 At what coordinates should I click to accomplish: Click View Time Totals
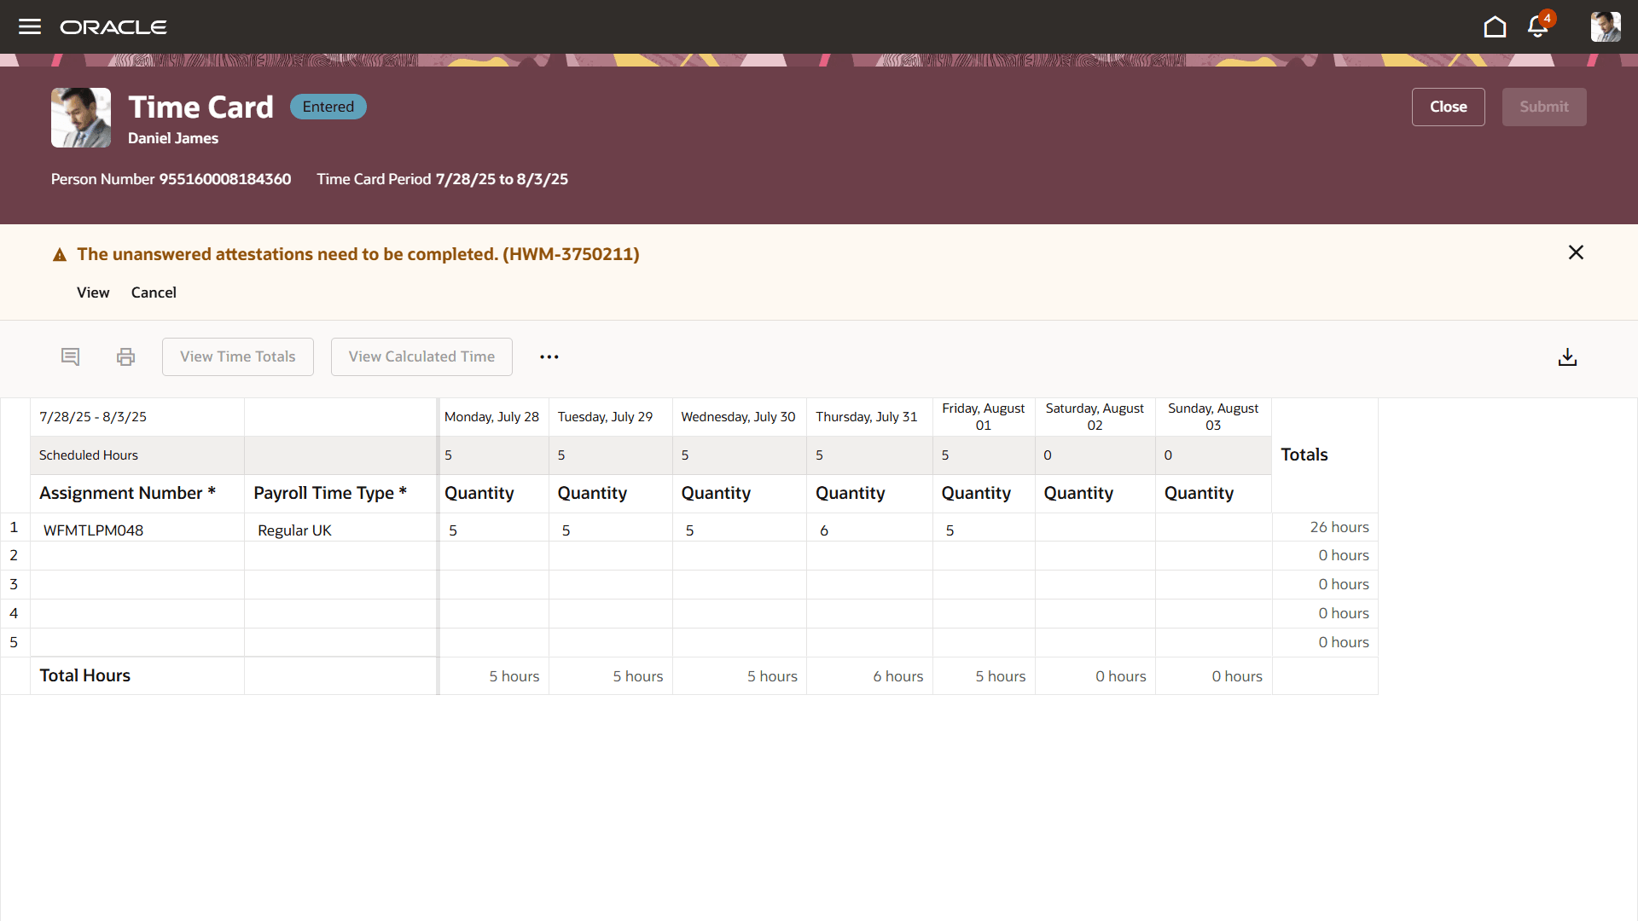pyautogui.click(x=237, y=356)
